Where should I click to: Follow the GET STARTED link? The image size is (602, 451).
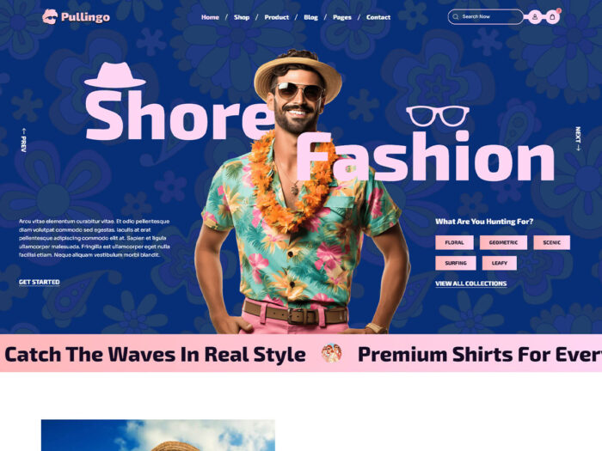tap(40, 282)
